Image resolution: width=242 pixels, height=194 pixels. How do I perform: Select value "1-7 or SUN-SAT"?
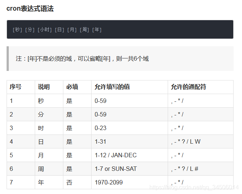116,169
